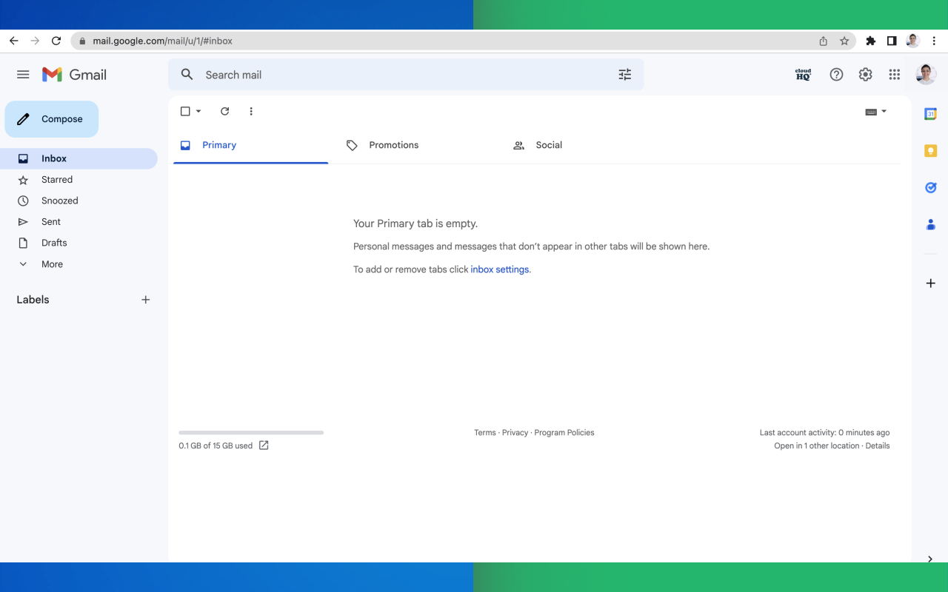Open the cloudHQ extension icon

802,74
